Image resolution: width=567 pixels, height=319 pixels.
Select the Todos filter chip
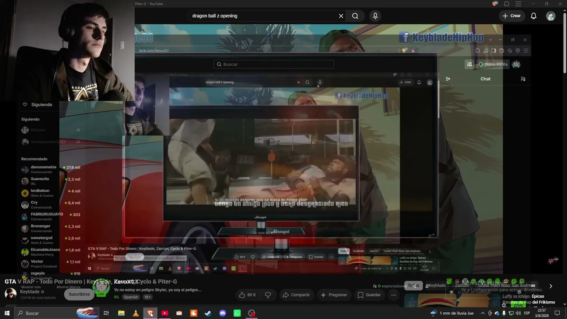(x=413, y=286)
